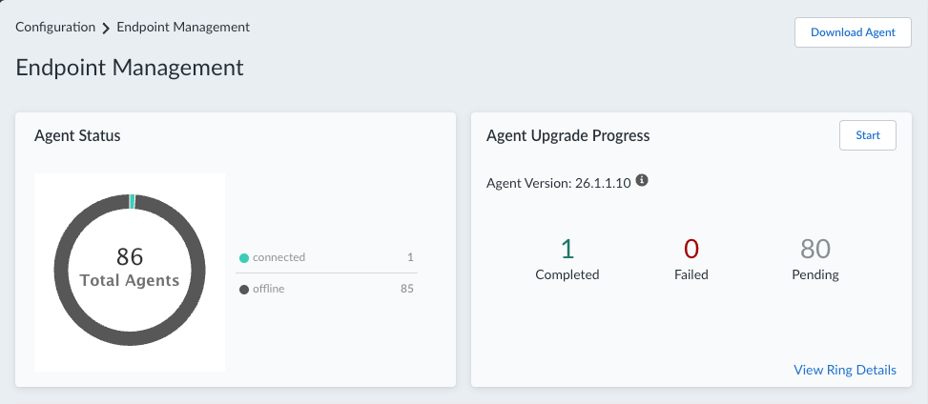Click the dark offline legend dot
The width and height of the screenshot is (928, 404).
[x=244, y=290]
